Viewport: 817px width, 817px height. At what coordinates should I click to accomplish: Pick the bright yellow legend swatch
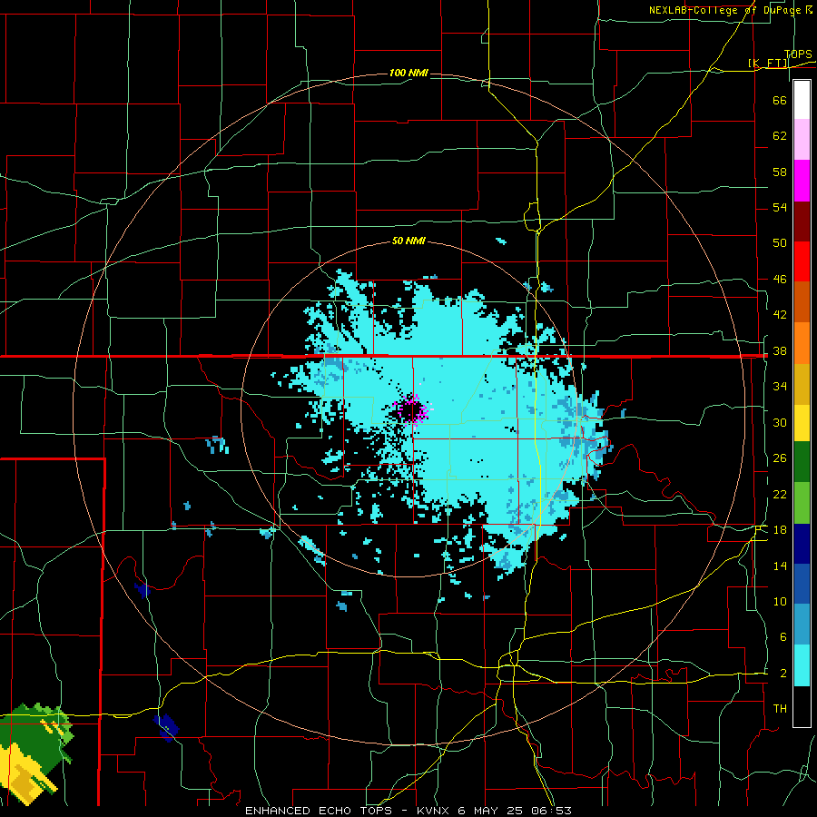pos(802,422)
